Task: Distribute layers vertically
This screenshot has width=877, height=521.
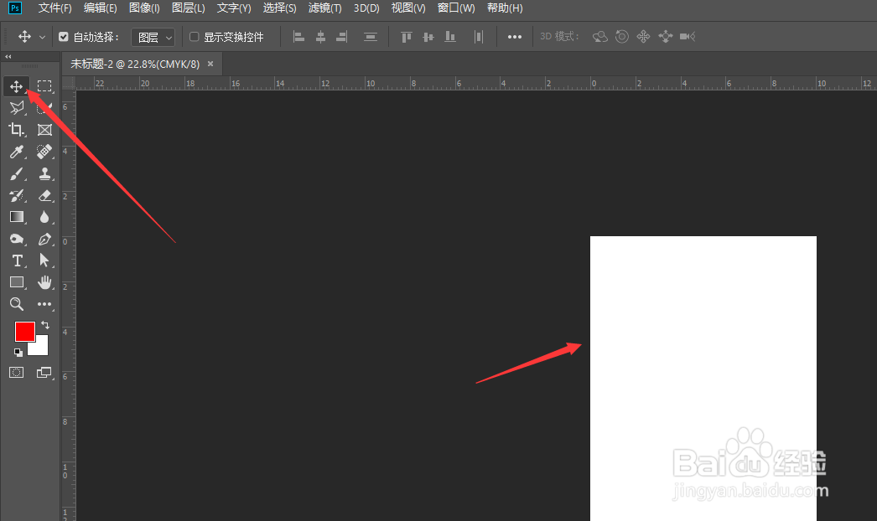Action: tap(371, 37)
